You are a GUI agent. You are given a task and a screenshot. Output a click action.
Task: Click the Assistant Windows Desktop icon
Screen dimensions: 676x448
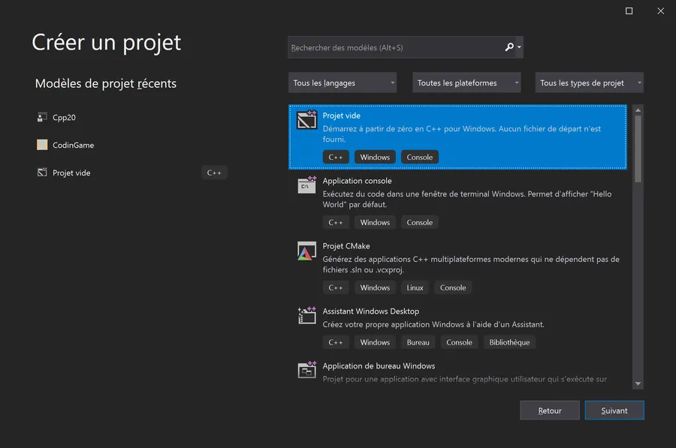pos(306,315)
